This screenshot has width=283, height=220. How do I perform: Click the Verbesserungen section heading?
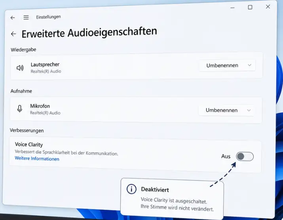click(27, 130)
